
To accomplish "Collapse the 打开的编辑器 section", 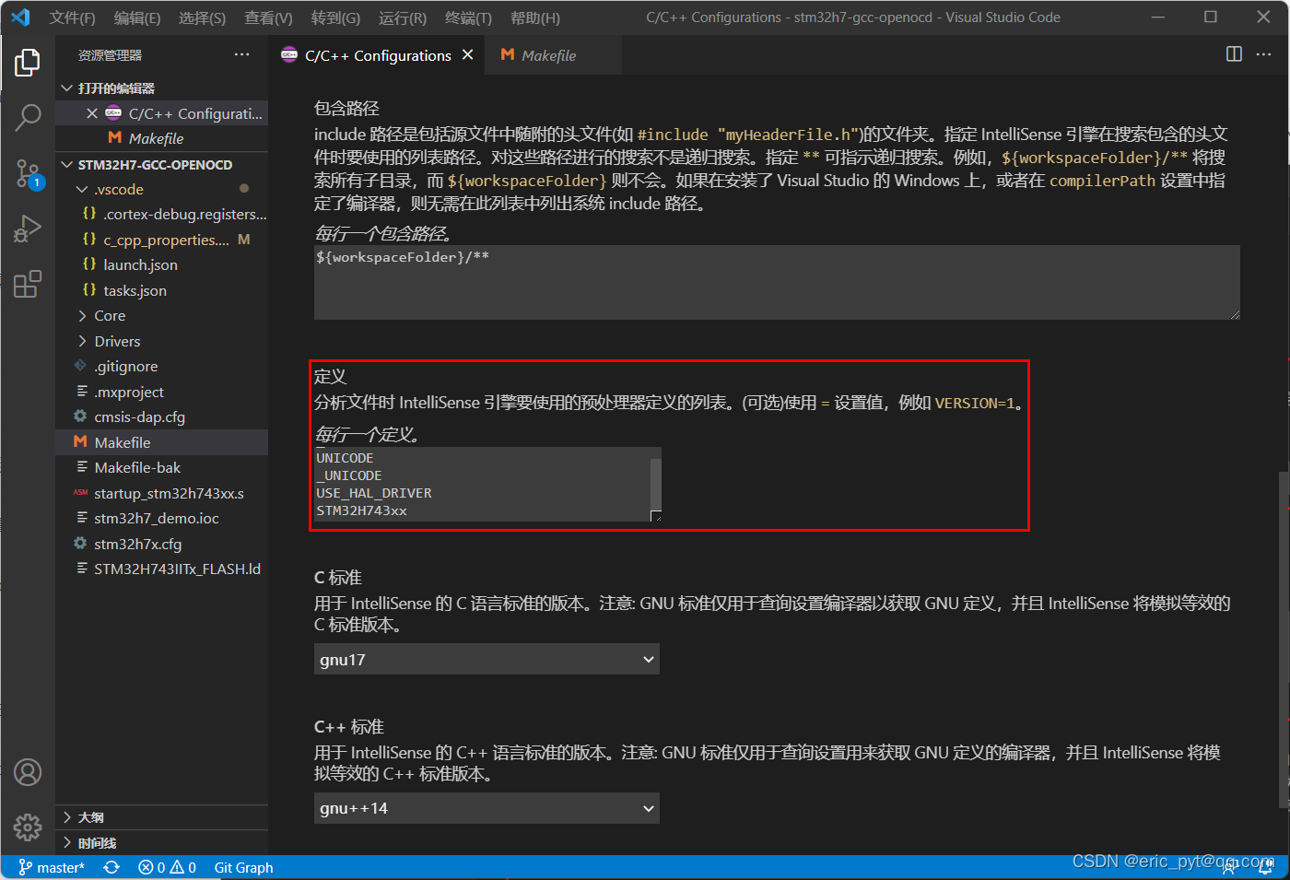I will click(162, 88).
